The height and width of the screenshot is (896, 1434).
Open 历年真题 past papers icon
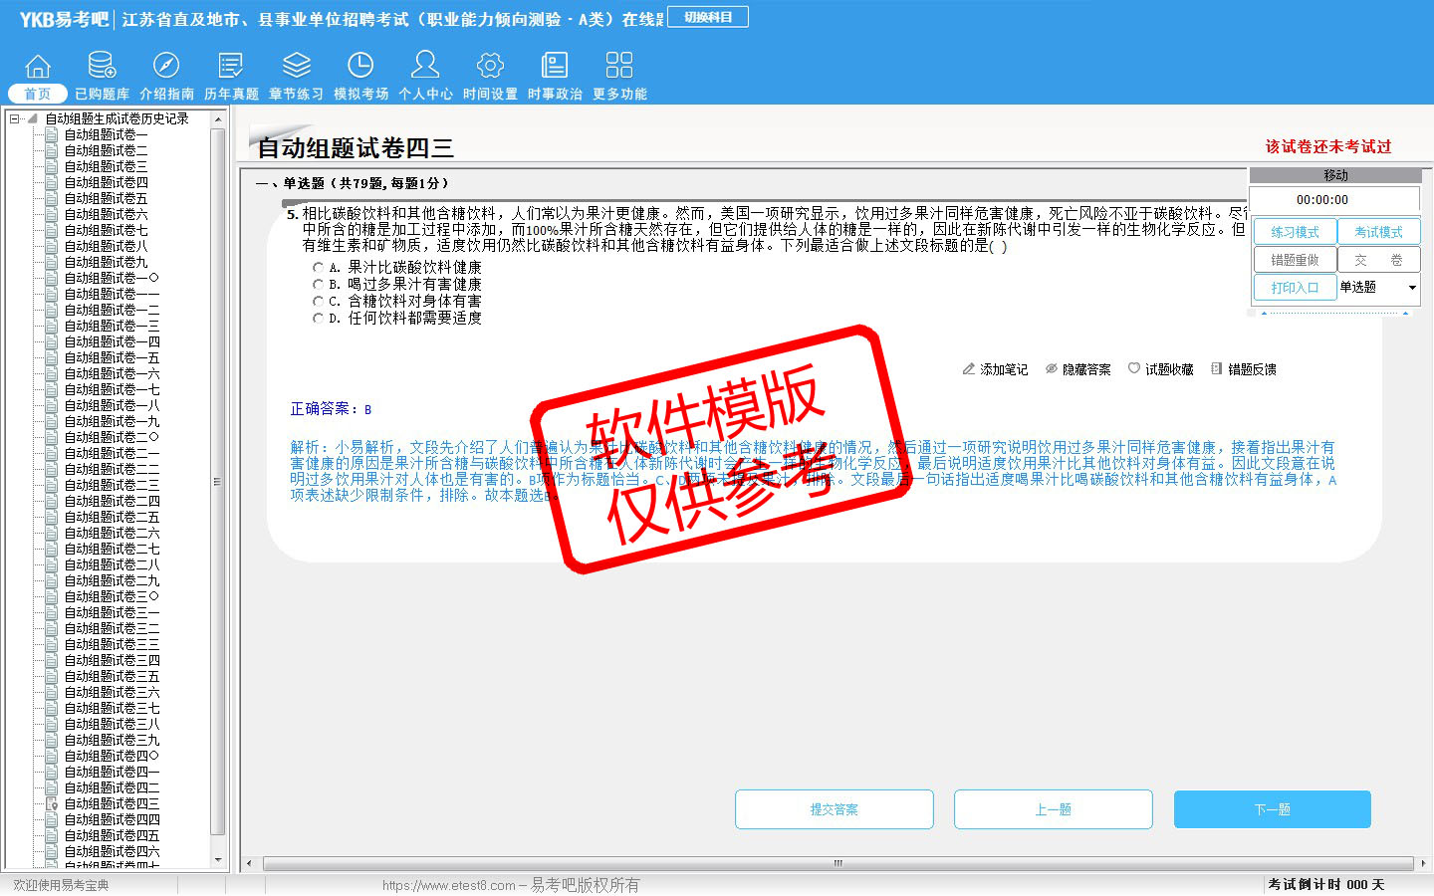click(x=231, y=66)
